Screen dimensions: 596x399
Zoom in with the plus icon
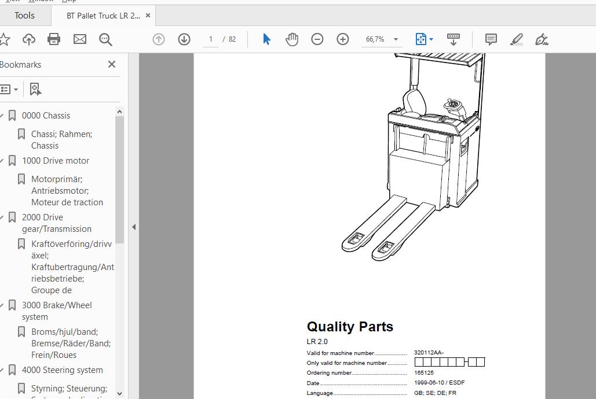click(342, 39)
